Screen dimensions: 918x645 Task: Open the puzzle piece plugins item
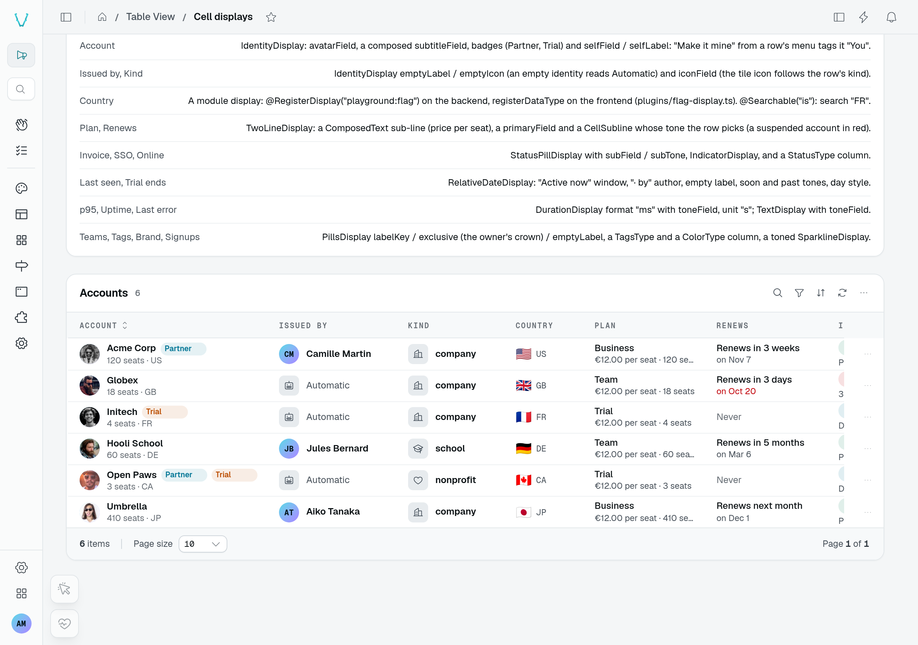(21, 317)
